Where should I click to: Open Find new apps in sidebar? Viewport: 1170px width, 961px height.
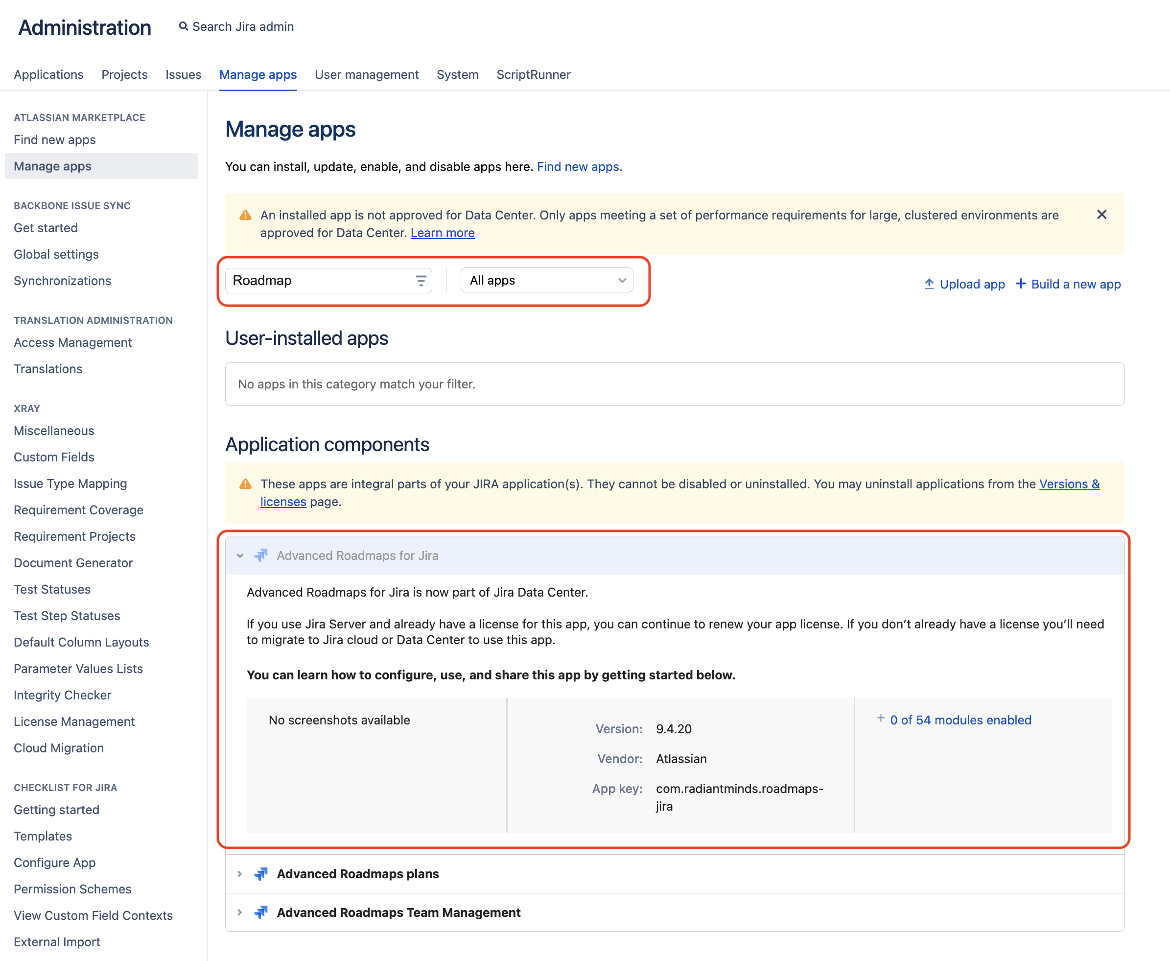click(55, 140)
